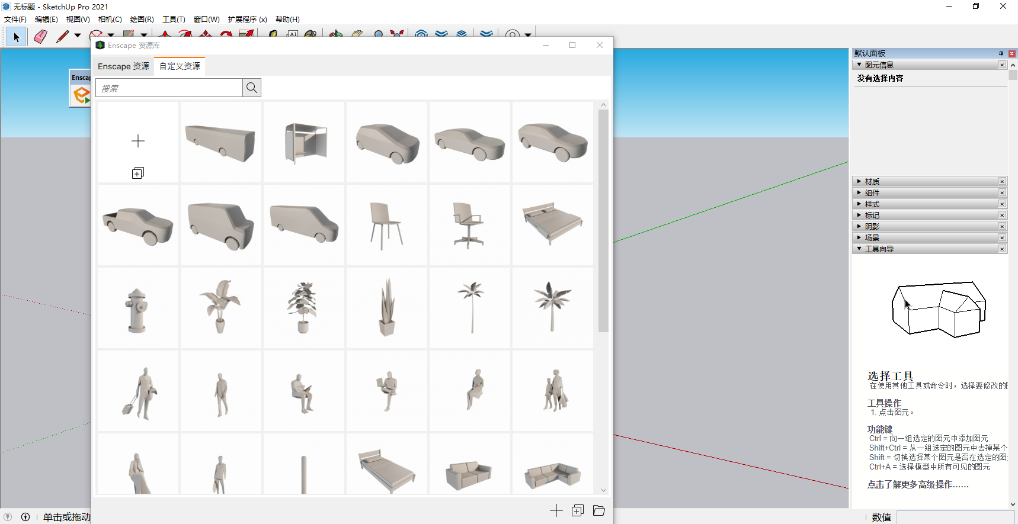This screenshot has height=524, width=1018.
Task: Click the asset library vertical scrollbar thumb
Action: point(603,220)
